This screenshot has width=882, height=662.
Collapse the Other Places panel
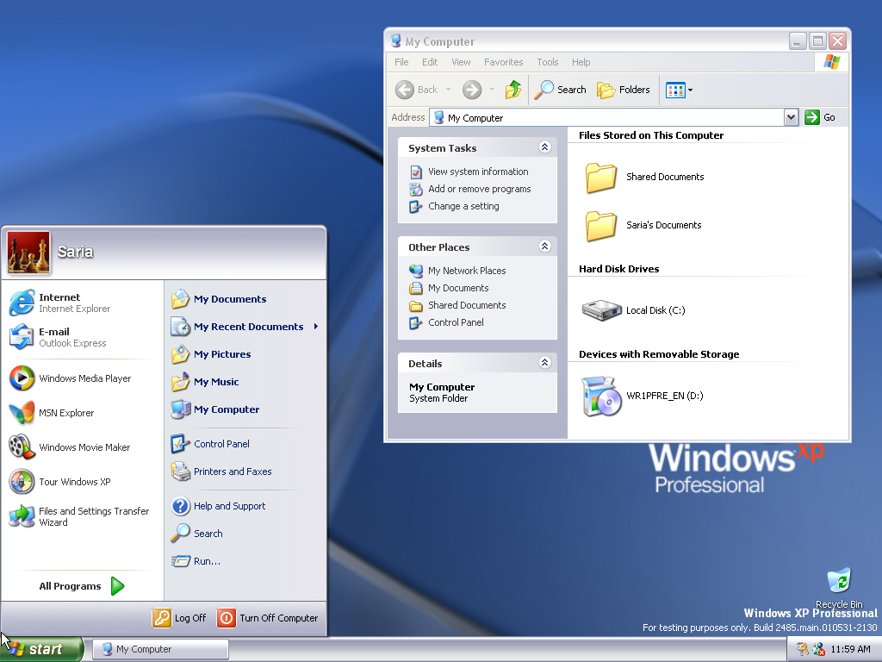pos(544,247)
